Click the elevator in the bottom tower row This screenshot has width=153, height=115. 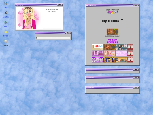click(x=130, y=60)
